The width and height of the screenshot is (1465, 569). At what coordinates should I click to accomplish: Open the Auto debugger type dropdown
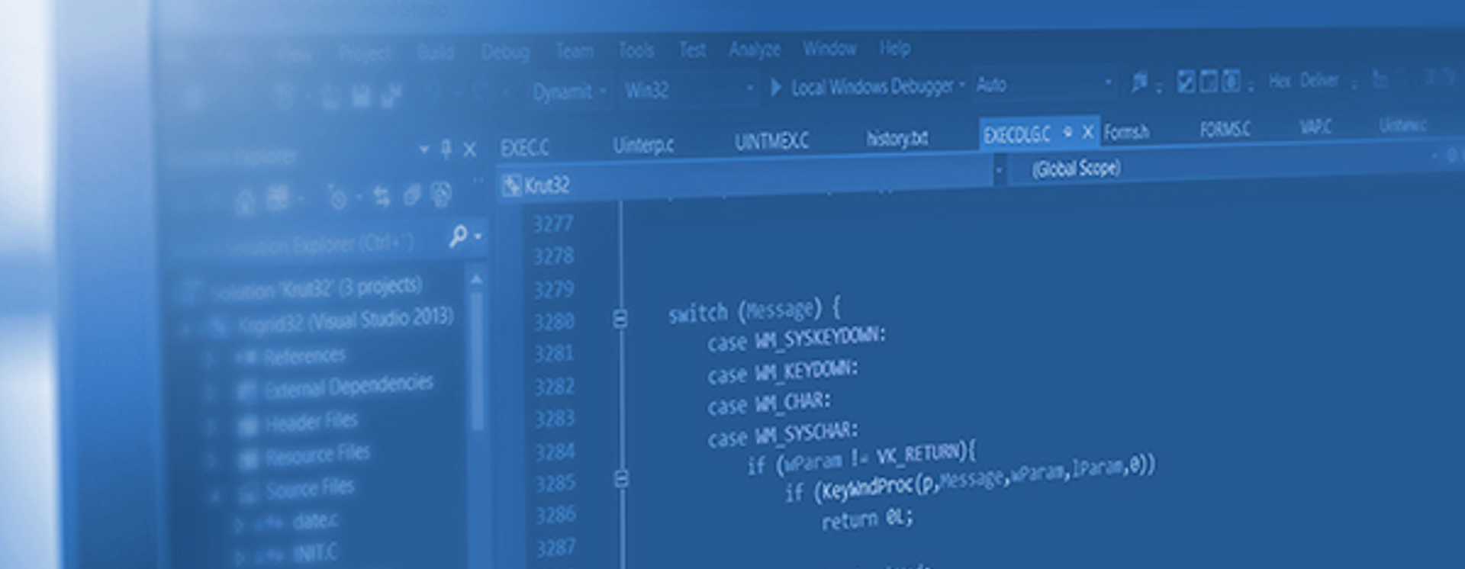[x=1108, y=83]
